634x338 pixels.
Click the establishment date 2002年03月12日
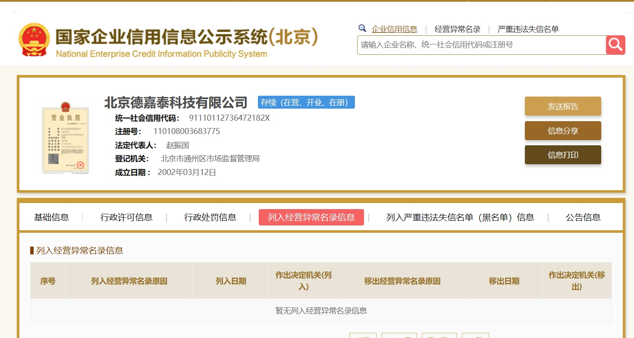(187, 172)
